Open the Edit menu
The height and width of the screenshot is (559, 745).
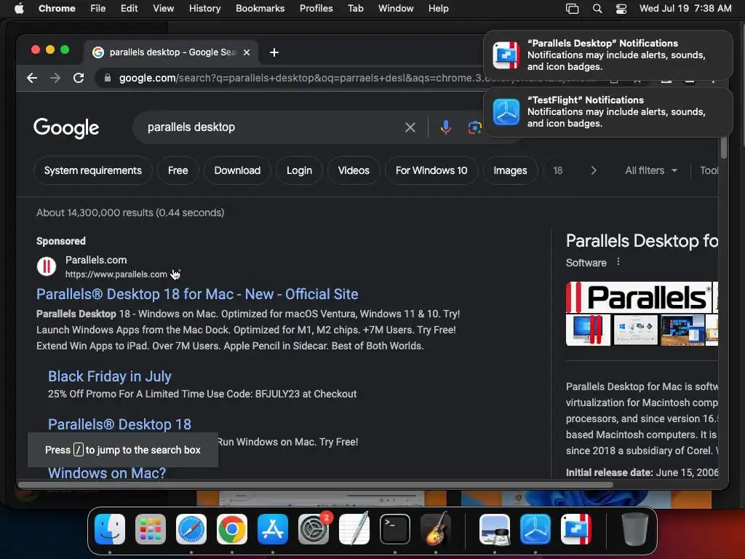tap(130, 9)
